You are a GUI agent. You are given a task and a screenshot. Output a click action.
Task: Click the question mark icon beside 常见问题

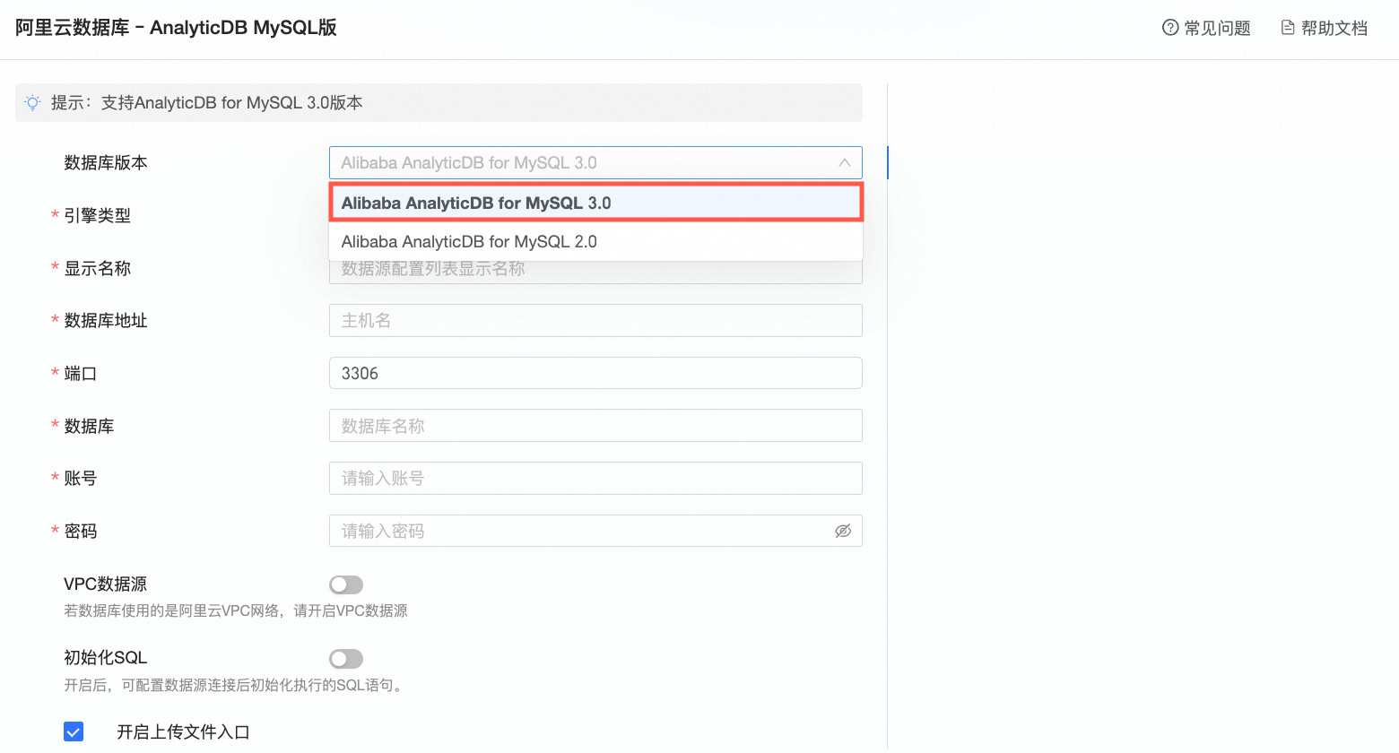1170,28
